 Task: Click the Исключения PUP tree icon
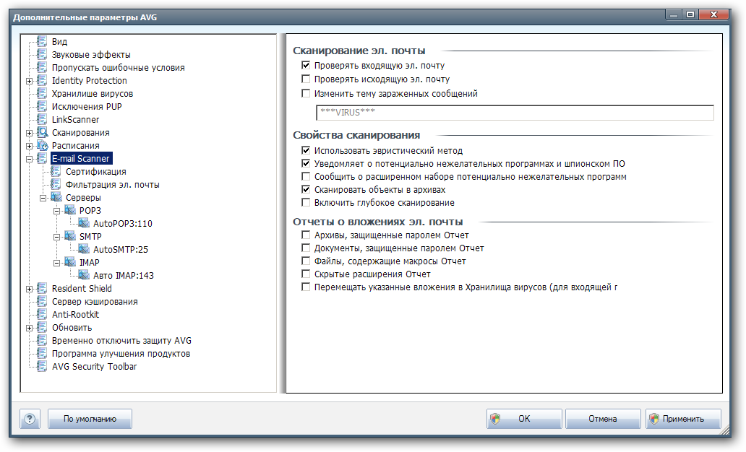(x=42, y=106)
